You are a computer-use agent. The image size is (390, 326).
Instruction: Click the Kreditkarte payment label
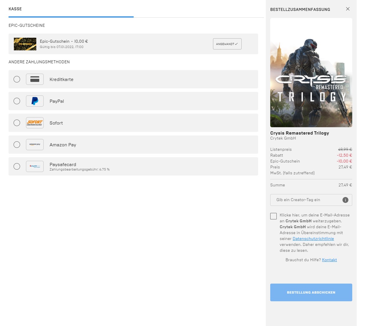[x=61, y=80]
